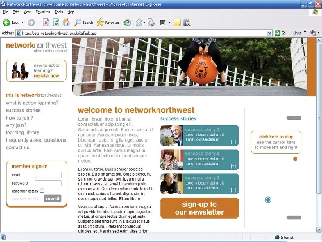Viewport: 322px width, 242px height.
Task: Open the History clock icon
Action: 127,22
